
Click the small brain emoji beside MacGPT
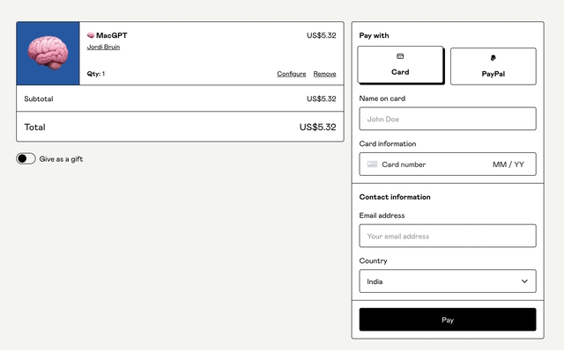(91, 35)
